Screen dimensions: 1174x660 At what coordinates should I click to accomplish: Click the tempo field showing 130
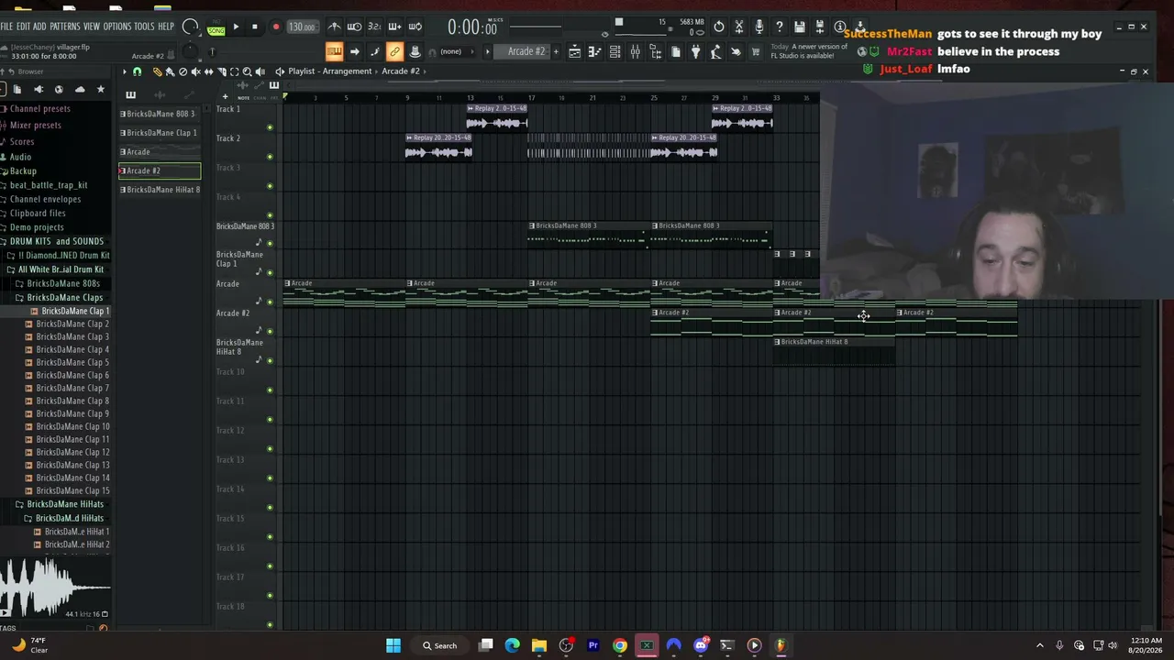[302, 27]
